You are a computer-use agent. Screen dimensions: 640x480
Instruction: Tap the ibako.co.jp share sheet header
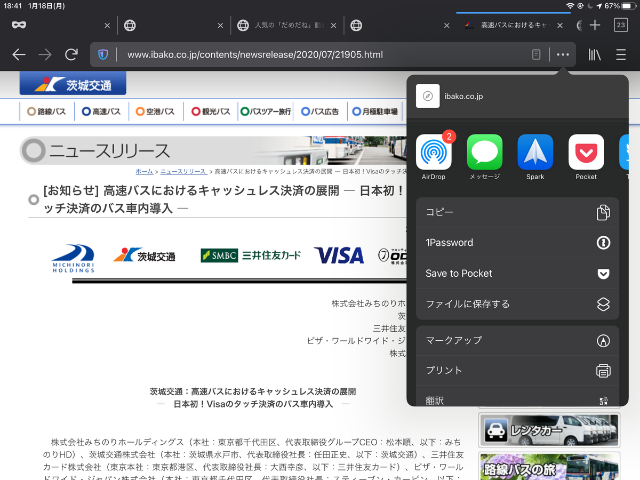(517, 97)
